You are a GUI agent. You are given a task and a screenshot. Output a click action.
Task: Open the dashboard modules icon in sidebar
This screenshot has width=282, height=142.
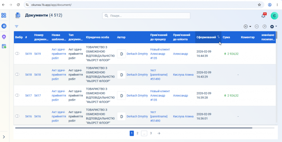4,15
